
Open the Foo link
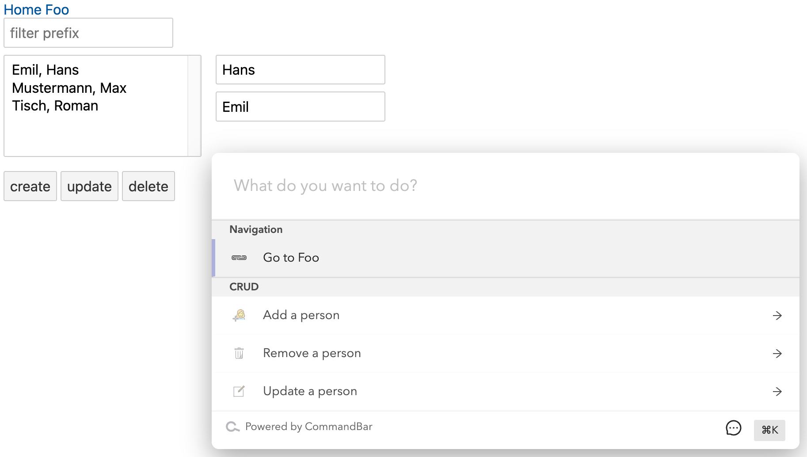57,9
